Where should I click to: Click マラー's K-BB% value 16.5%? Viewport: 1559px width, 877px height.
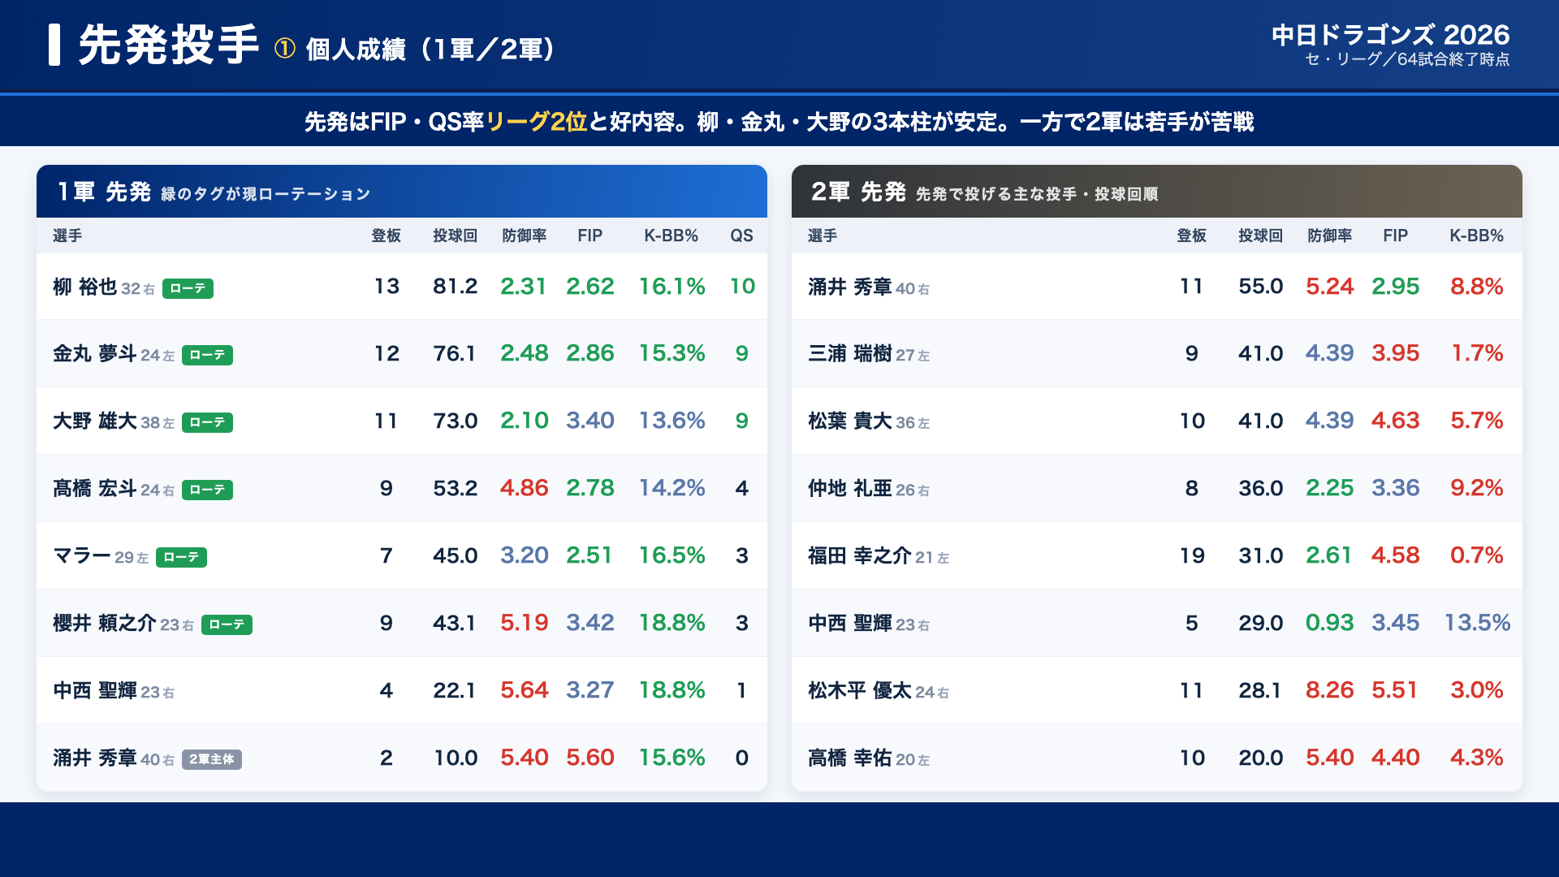coord(672,555)
